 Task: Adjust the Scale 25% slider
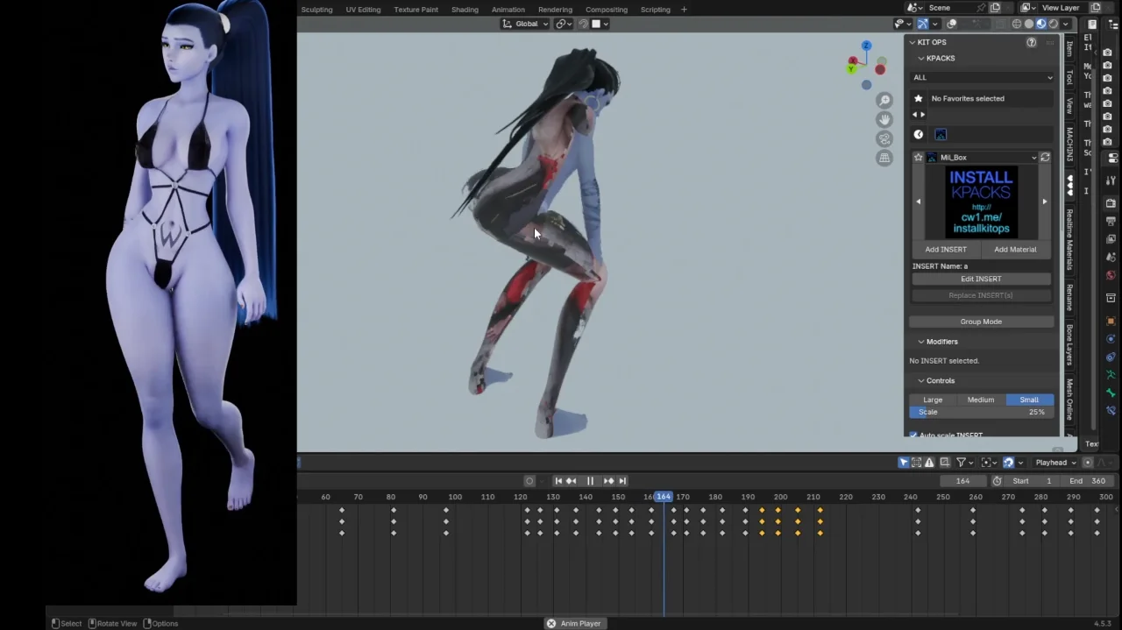(981, 412)
